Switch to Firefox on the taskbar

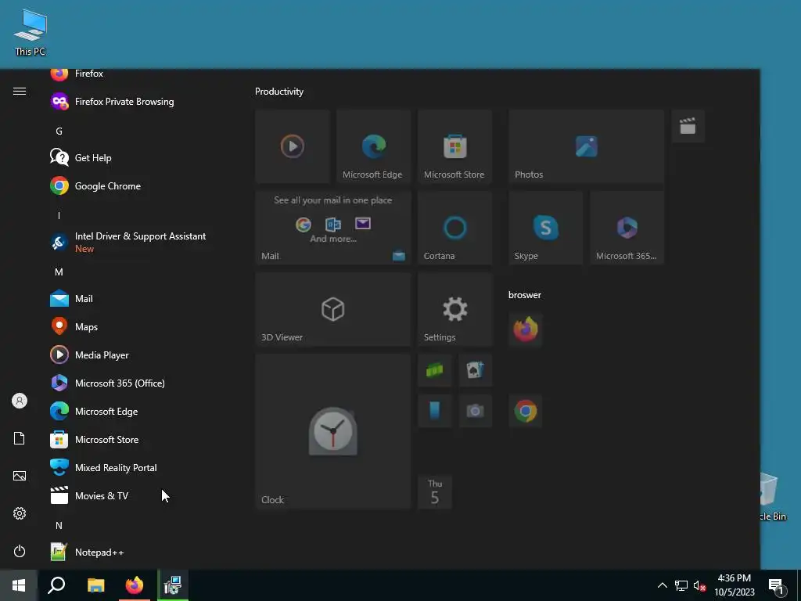tap(135, 585)
